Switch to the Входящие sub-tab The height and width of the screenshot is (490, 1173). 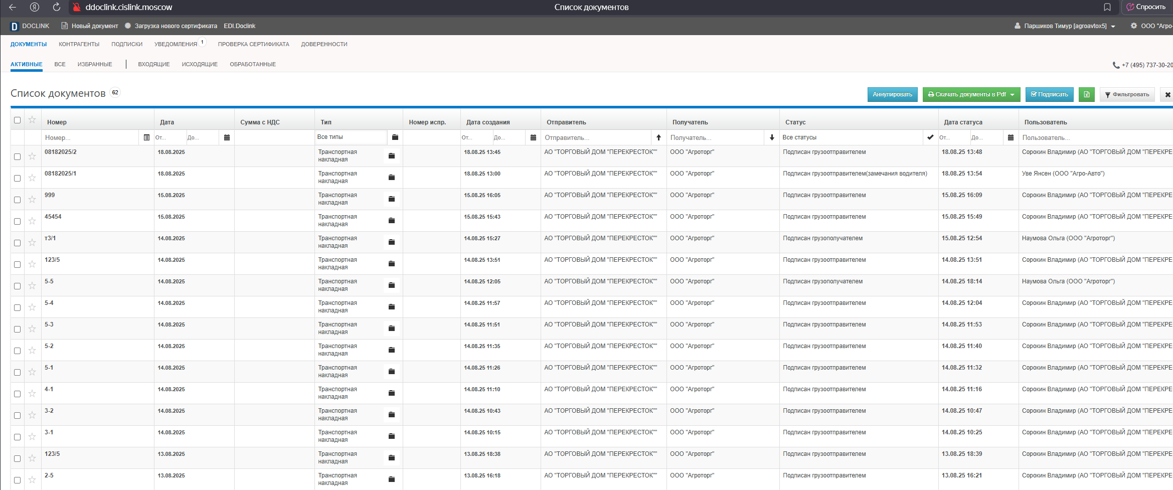154,64
